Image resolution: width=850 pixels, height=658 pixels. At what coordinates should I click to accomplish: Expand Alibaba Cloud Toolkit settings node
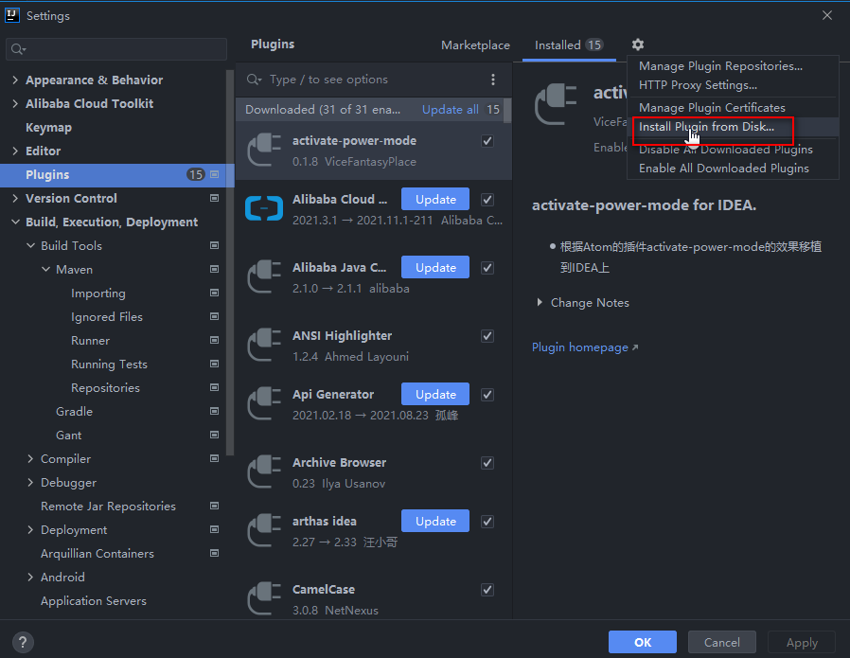[14, 103]
